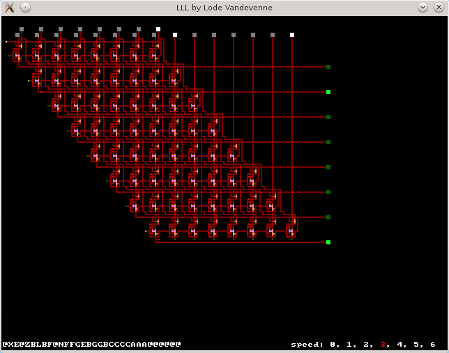Screen dimensions: 449x353
Task: Click the dark green LED just above the bottom one
Action: click(x=328, y=217)
